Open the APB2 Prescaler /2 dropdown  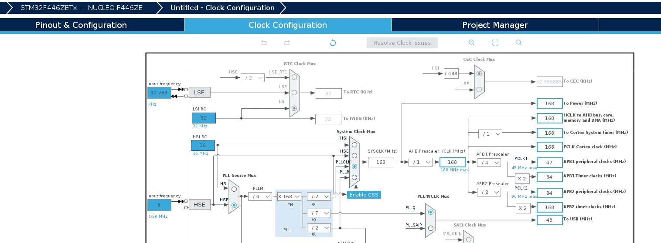point(489,192)
